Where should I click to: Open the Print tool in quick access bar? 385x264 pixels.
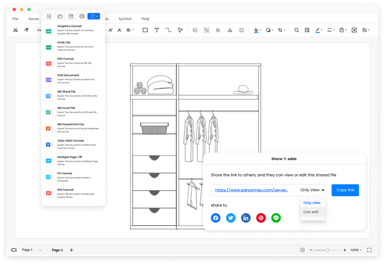click(82, 16)
